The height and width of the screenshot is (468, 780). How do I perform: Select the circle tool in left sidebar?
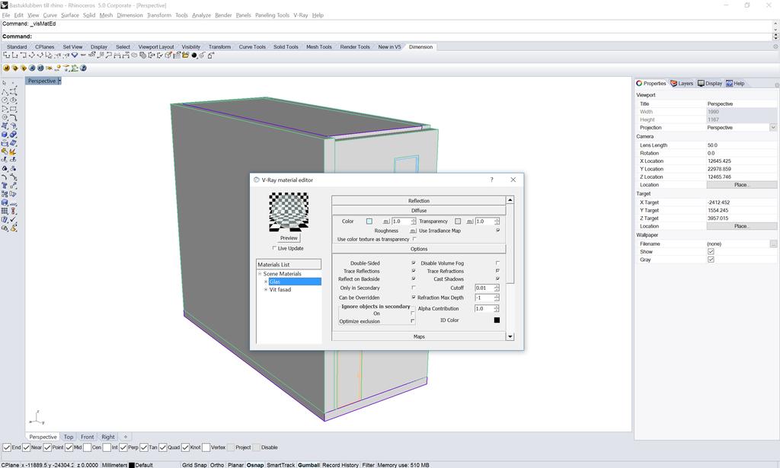pyautogui.click(x=5, y=100)
